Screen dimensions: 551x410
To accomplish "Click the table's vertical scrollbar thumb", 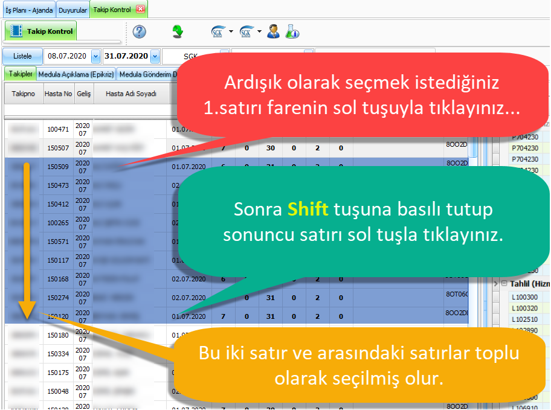I will click(x=473, y=146).
